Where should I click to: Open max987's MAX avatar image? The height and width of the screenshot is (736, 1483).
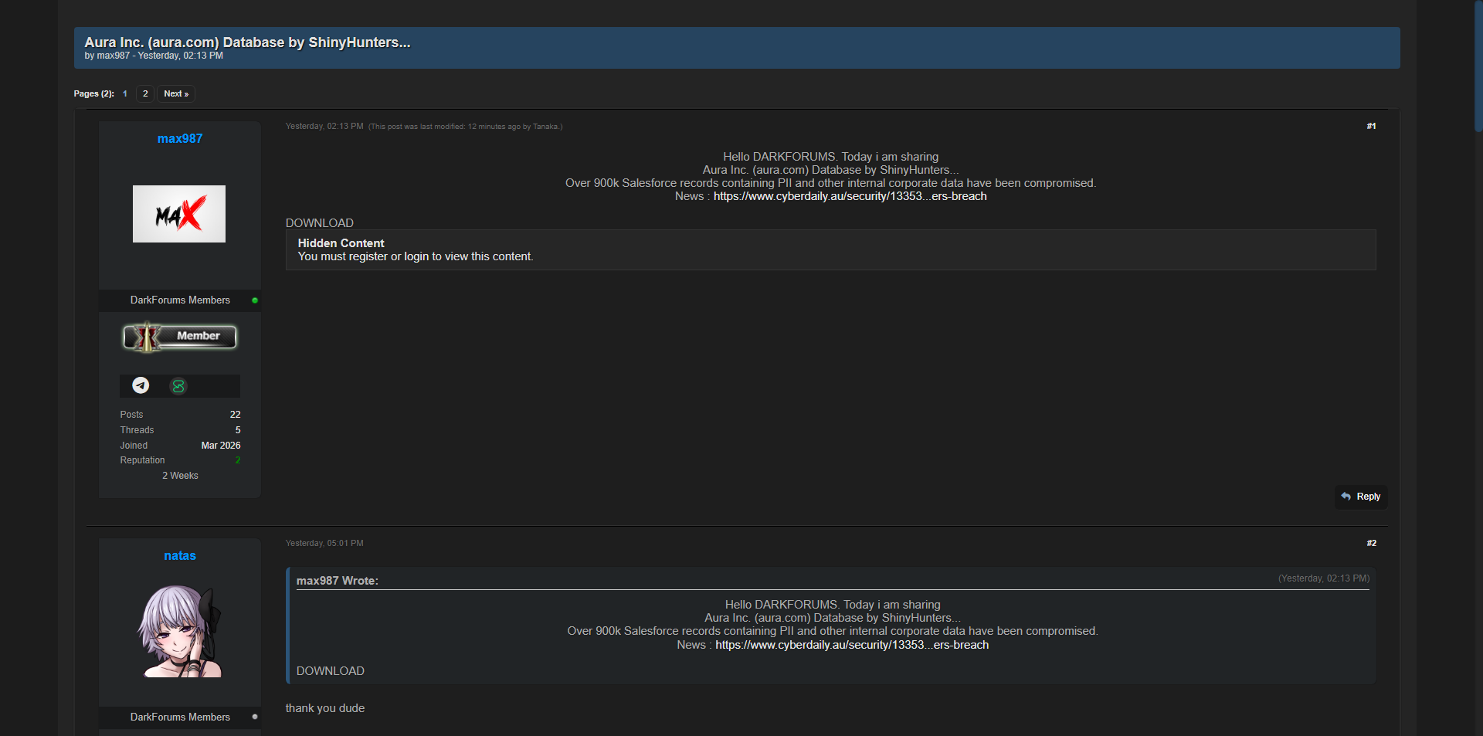pos(179,214)
